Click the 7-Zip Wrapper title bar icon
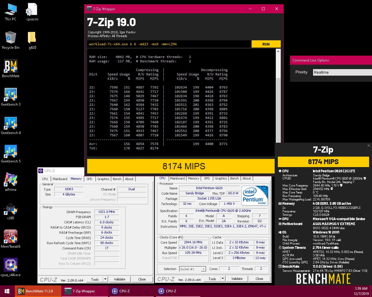Screen dimensions: 372x297 point(89,9)
